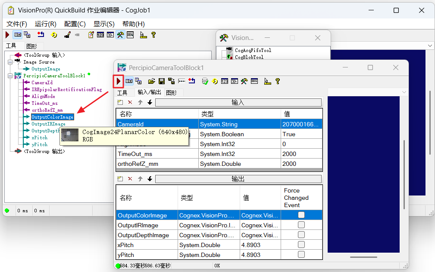The height and width of the screenshot is (272, 435).
Task: Select CogAcqFifoTool in the Vision toolbox window
Action: coord(253,50)
